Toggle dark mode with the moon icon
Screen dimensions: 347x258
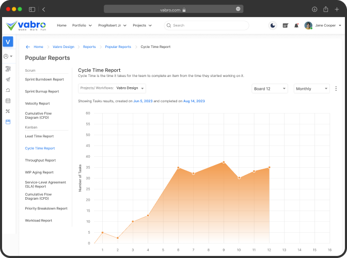point(273,25)
